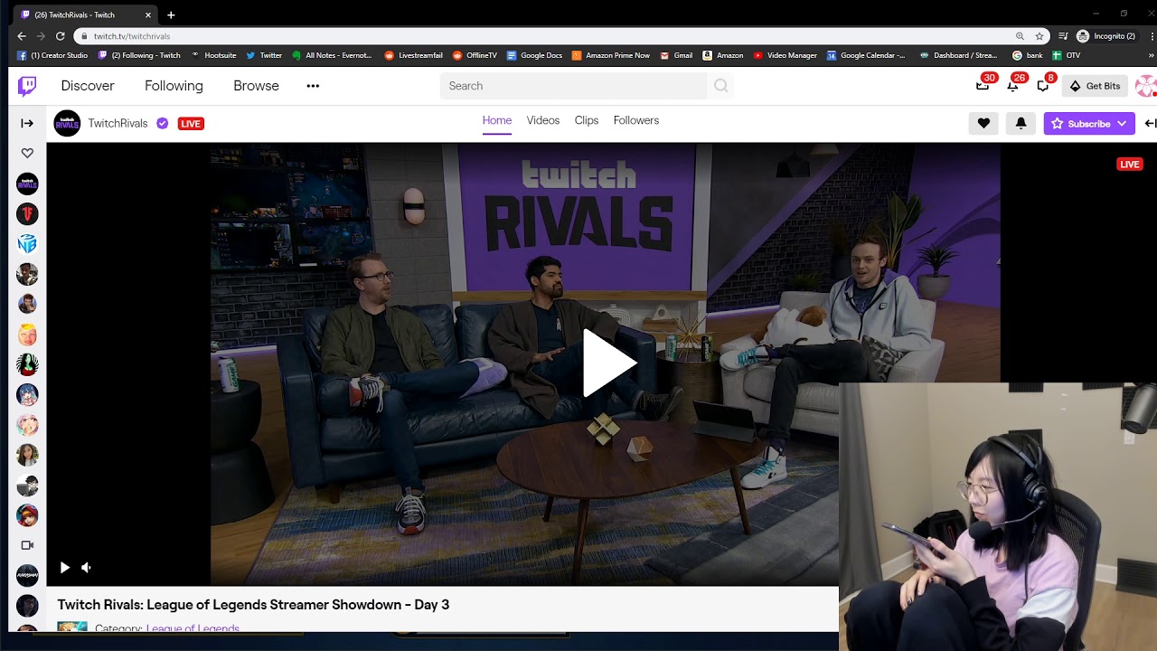
Task: Open the Hootsuite bookmark
Action: pos(213,55)
